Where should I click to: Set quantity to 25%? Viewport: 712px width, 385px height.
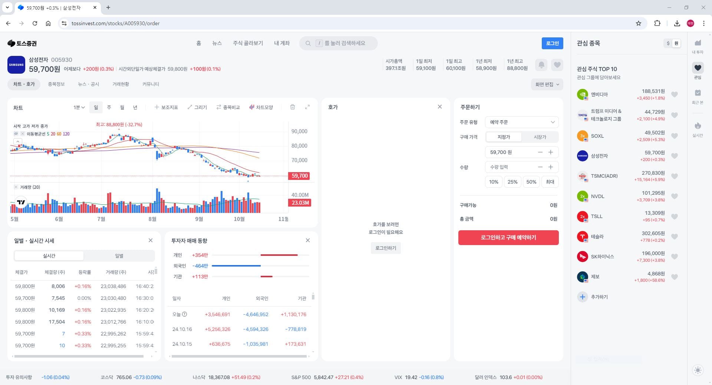pos(512,182)
